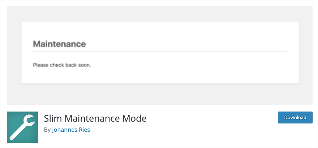Click the wrench handle end in the icon
Image resolution: width=318 pixels, height=148 pixels.
tap(12, 138)
